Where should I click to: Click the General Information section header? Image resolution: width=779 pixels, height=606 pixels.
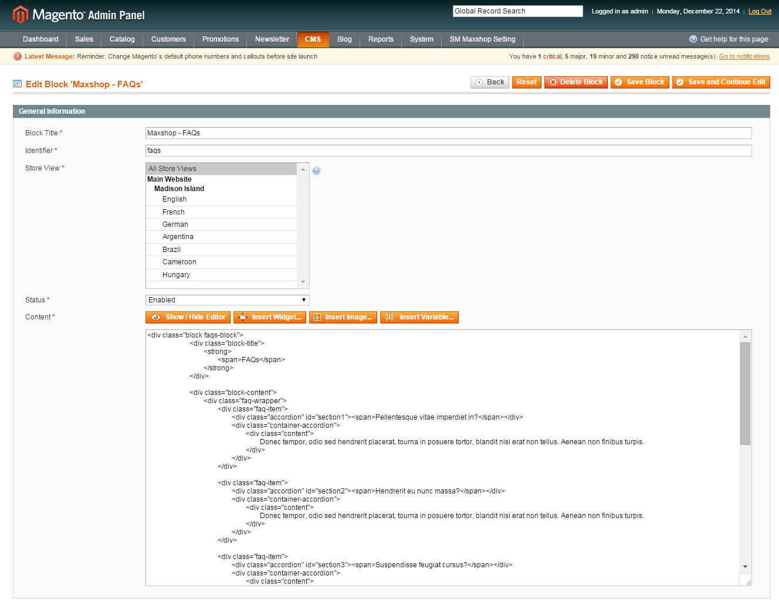391,111
